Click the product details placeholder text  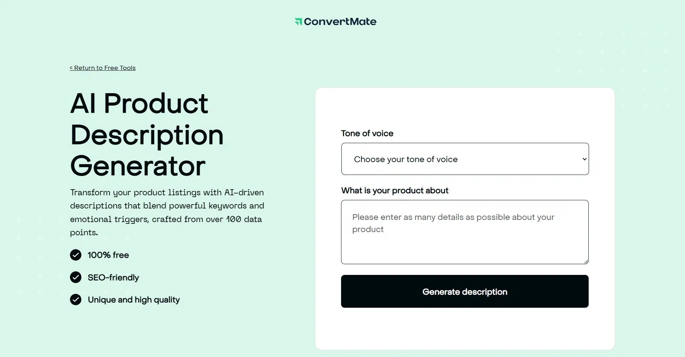pyautogui.click(x=453, y=223)
